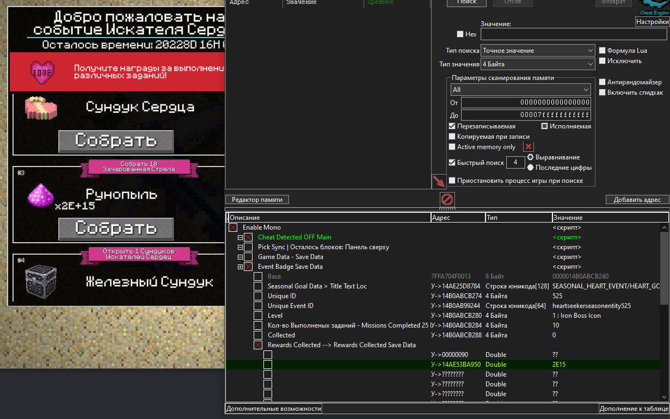Toggle the Cheat Detected OFF Main checkbox
This screenshot has height=419, width=670.
click(x=248, y=237)
